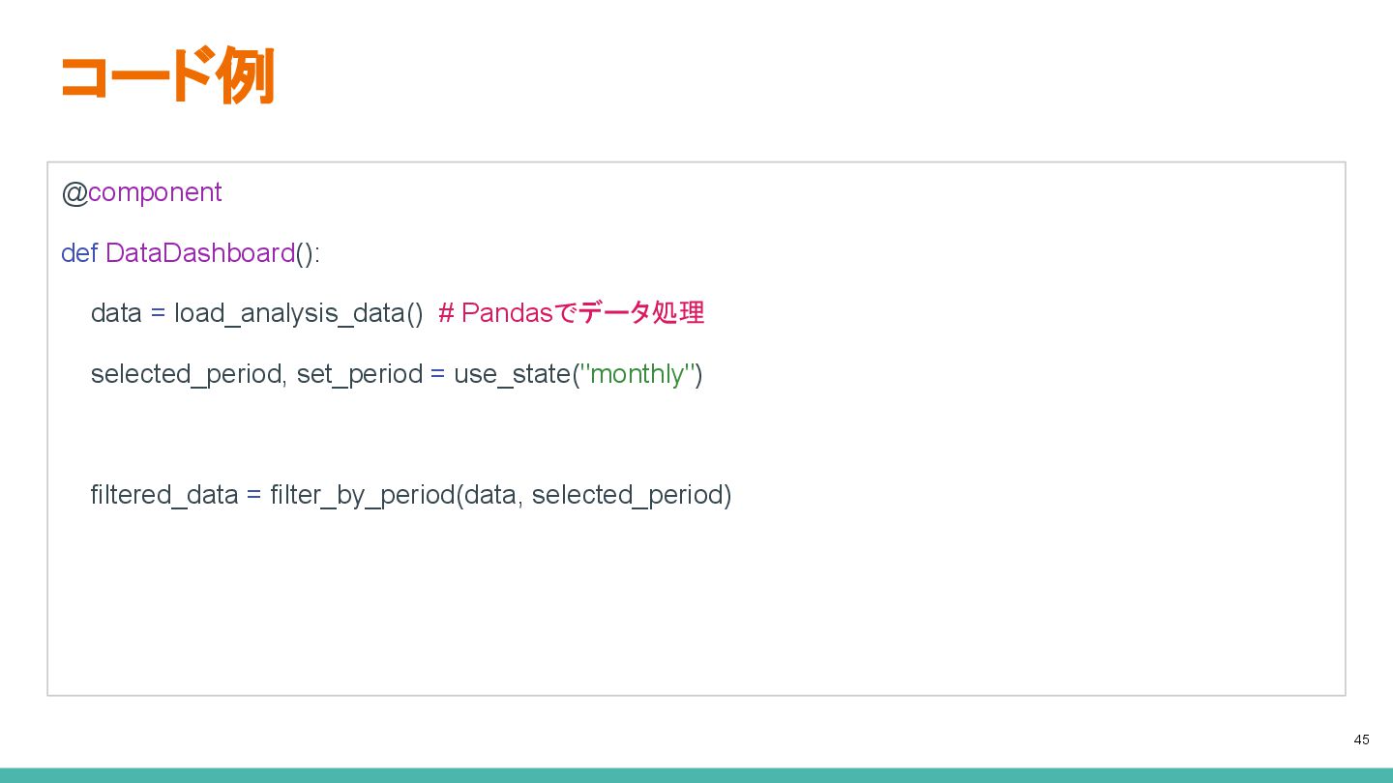
Task: Click the slide page number 45
Action: click(1361, 739)
